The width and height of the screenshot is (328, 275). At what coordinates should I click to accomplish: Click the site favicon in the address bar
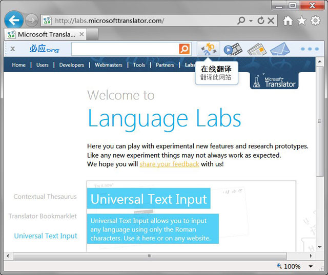pos(47,20)
